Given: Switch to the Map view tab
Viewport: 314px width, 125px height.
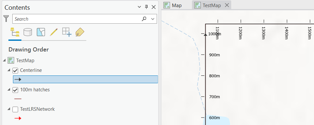Looking at the screenshot, I should click(x=176, y=6).
